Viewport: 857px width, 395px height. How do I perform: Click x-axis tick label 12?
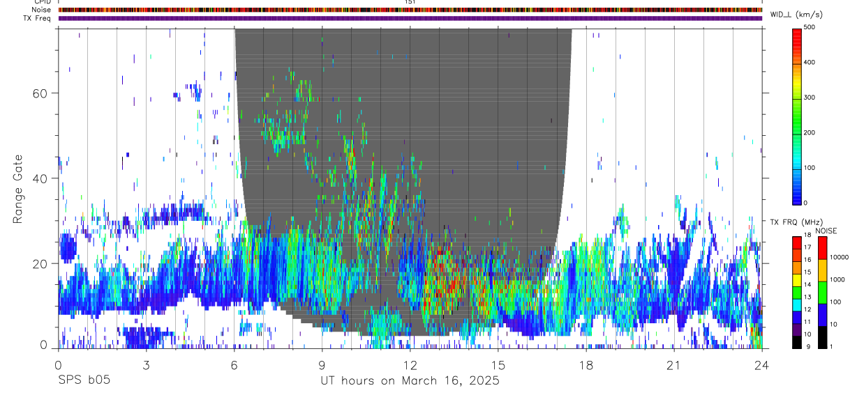410,364
